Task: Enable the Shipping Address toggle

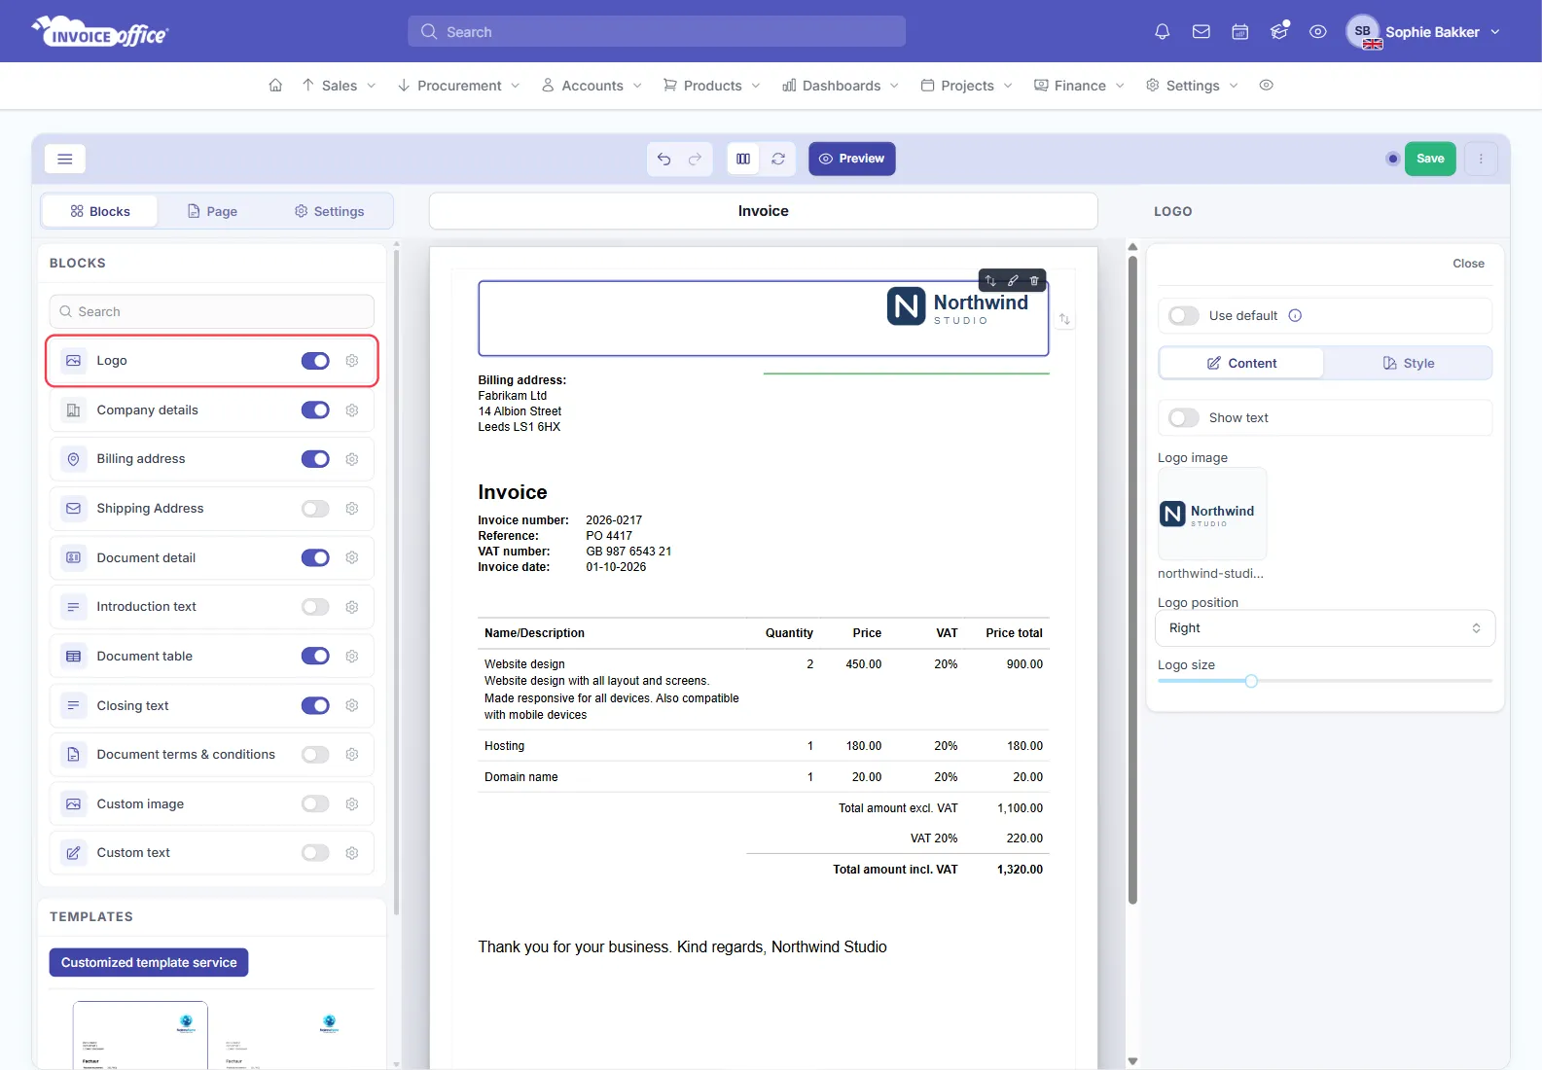Action: [315, 509]
